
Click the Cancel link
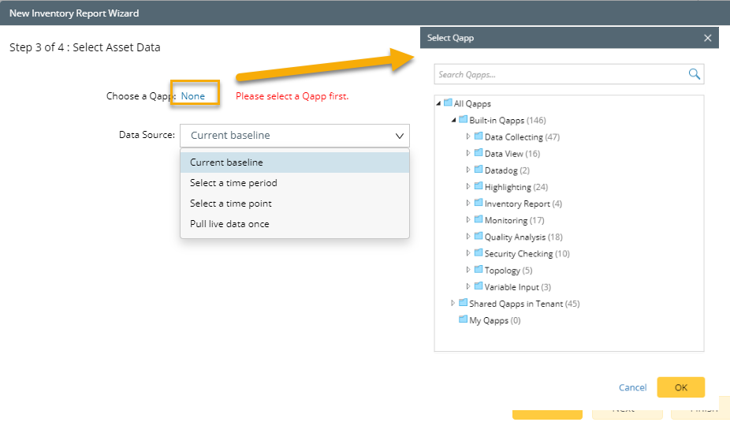tap(632, 387)
